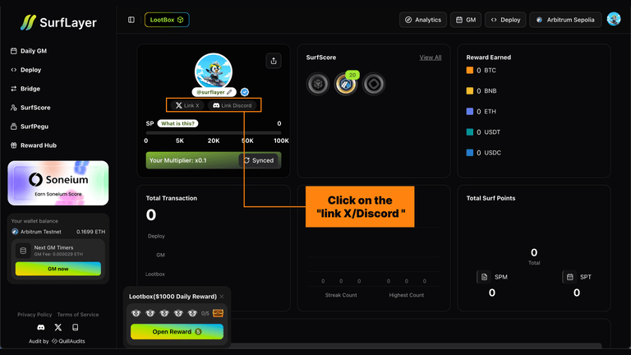This screenshot has width=631, height=355.
Task: Click the docs icon in sidebar footer
Action: click(x=76, y=327)
